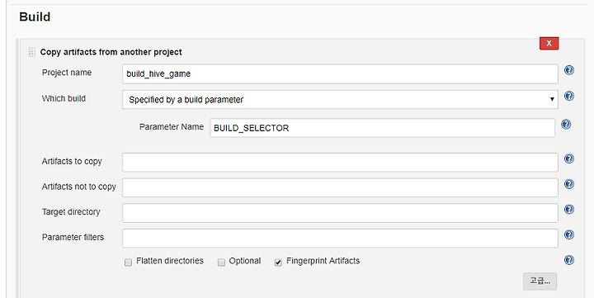
Task: Show help for Artifacts not to copy
Action: click(569, 184)
